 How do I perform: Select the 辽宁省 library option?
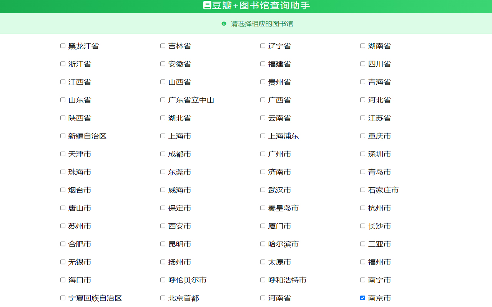pos(262,45)
